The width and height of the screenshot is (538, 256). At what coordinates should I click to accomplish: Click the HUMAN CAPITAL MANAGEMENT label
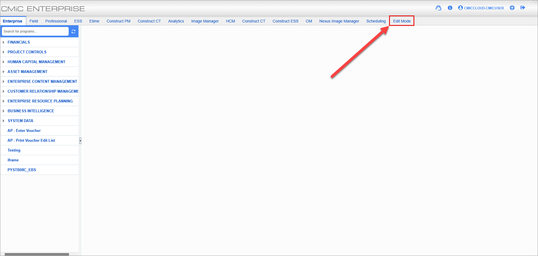[36, 62]
